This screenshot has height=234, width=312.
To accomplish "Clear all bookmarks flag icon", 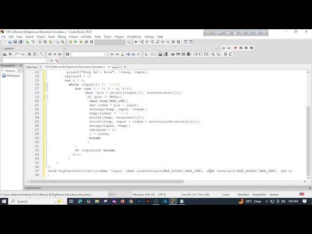I will [252, 48].
